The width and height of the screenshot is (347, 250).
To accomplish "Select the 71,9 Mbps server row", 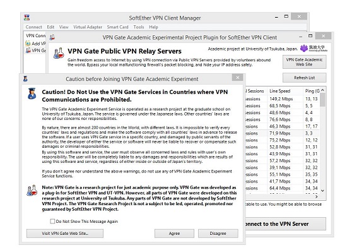I will pos(283,133).
